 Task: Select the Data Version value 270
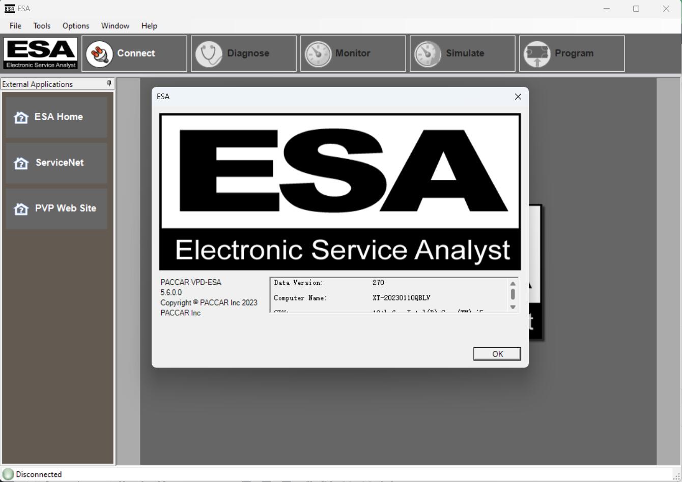pyautogui.click(x=378, y=283)
